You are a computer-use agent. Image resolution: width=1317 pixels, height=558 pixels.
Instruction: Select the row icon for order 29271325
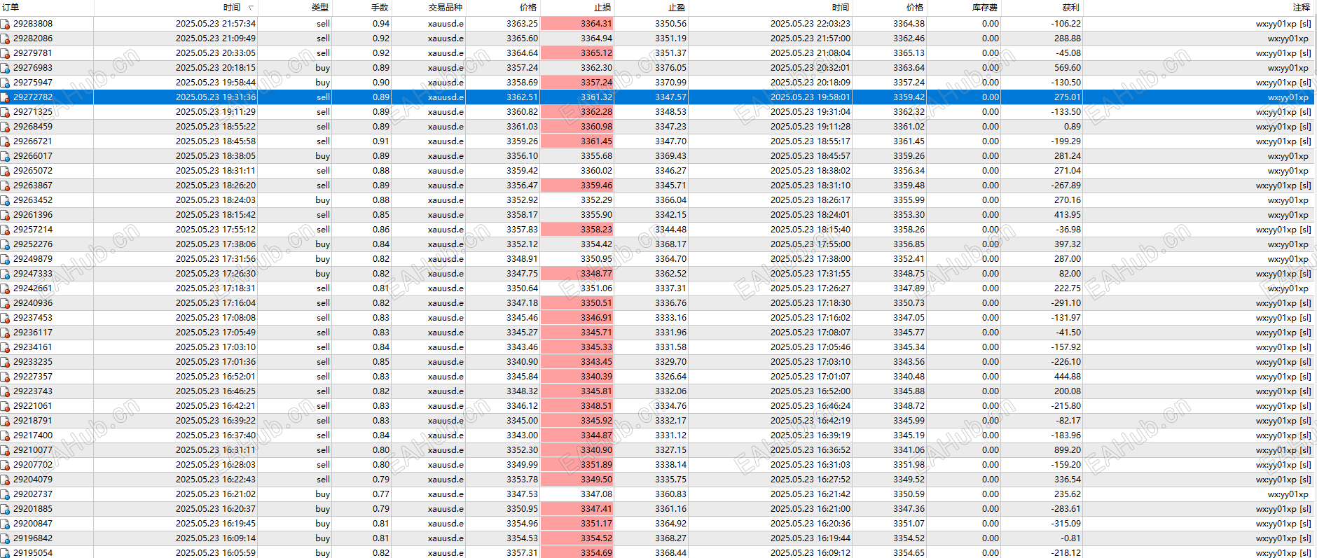(x=5, y=112)
